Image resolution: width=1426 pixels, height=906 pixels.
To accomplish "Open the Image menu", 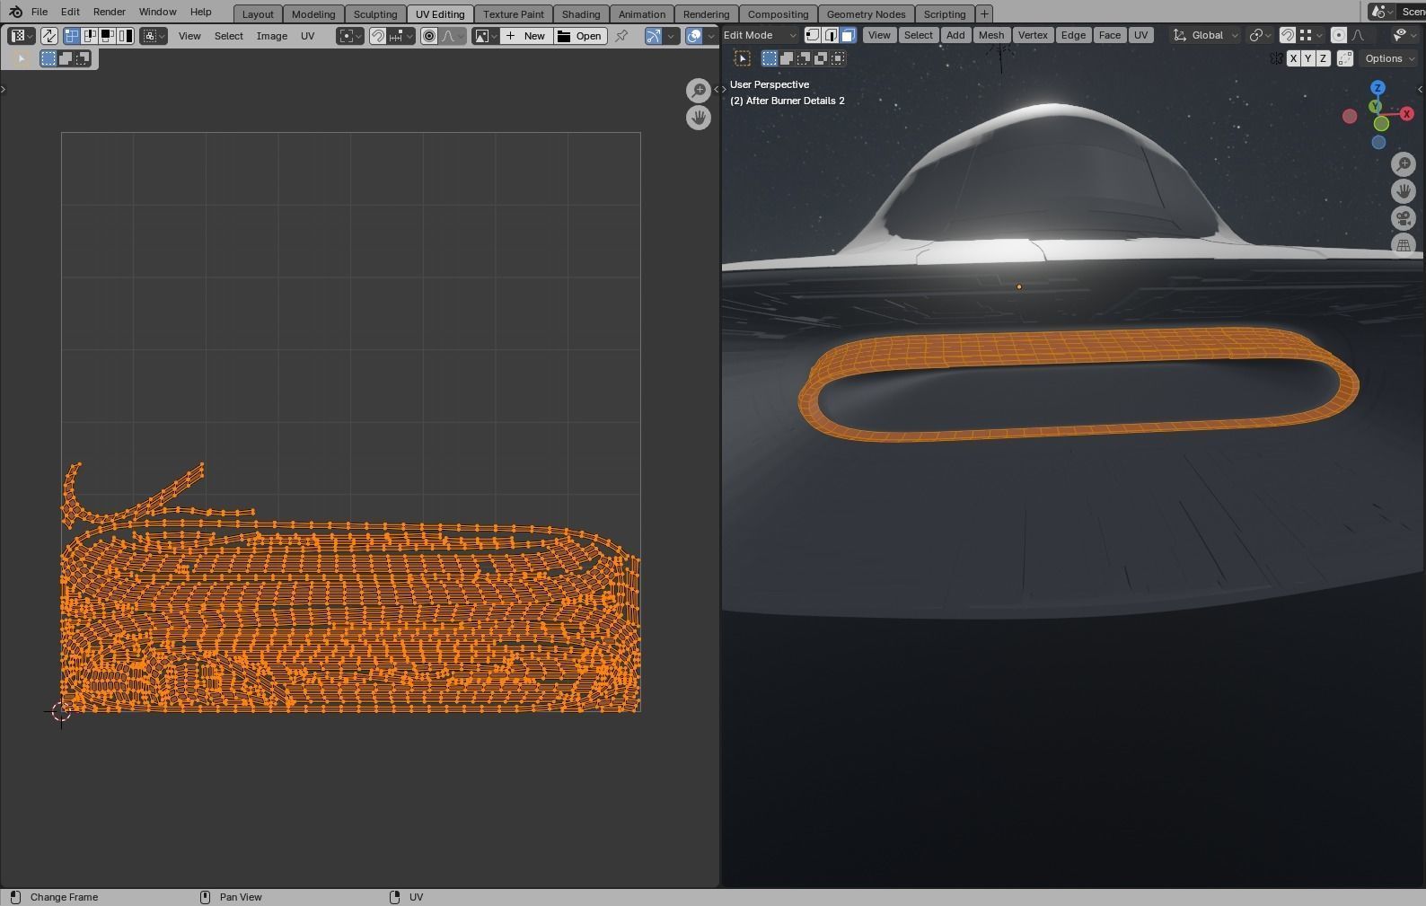I will (x=272, y=36).
